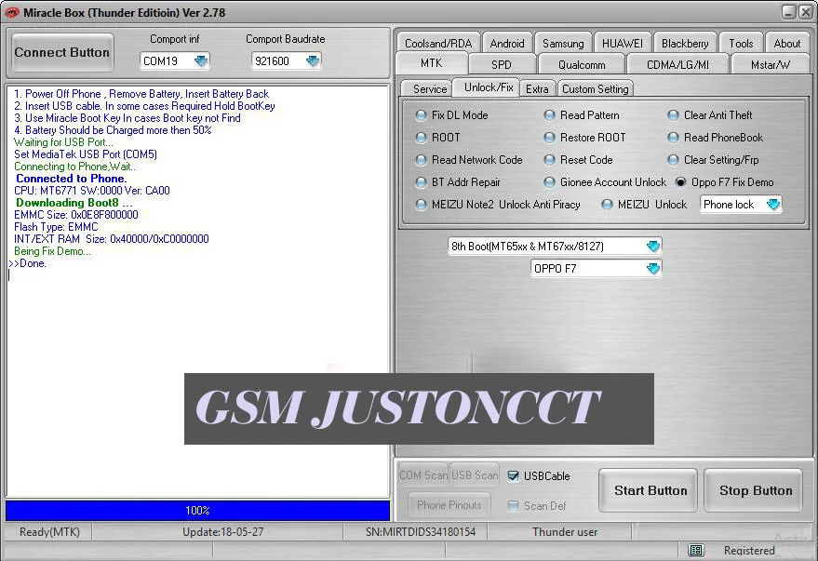
Task: Click the 'SN:MIRTDIDS34180154' status entry
Action: [x=421, y=532]
